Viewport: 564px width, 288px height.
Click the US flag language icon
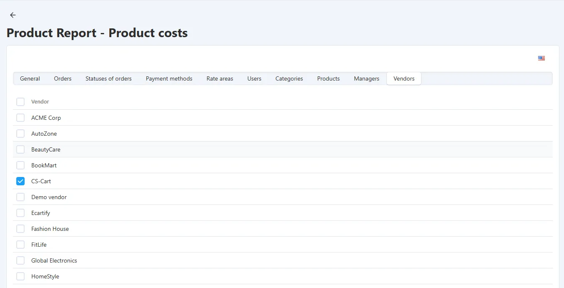[x=541, y=58]
